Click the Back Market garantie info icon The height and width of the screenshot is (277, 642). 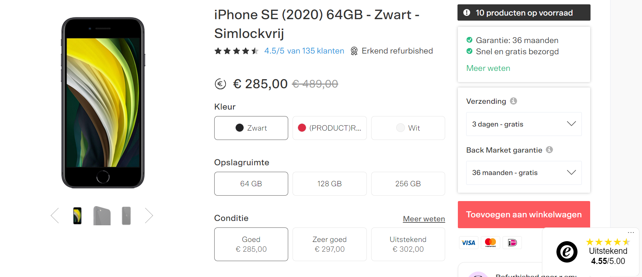pos(549,150)
